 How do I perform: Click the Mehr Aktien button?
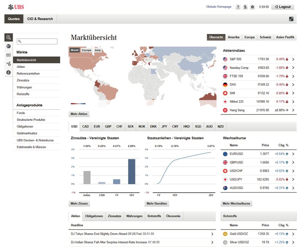click(x=79, y=114)
